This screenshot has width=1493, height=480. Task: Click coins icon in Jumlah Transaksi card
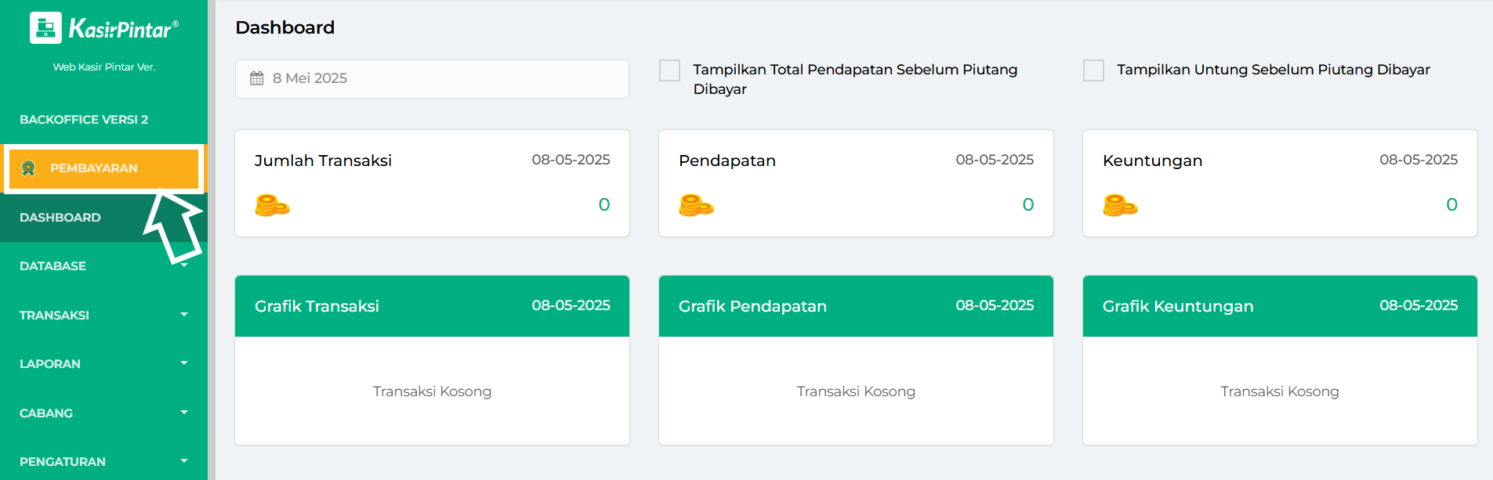[272, 205]
